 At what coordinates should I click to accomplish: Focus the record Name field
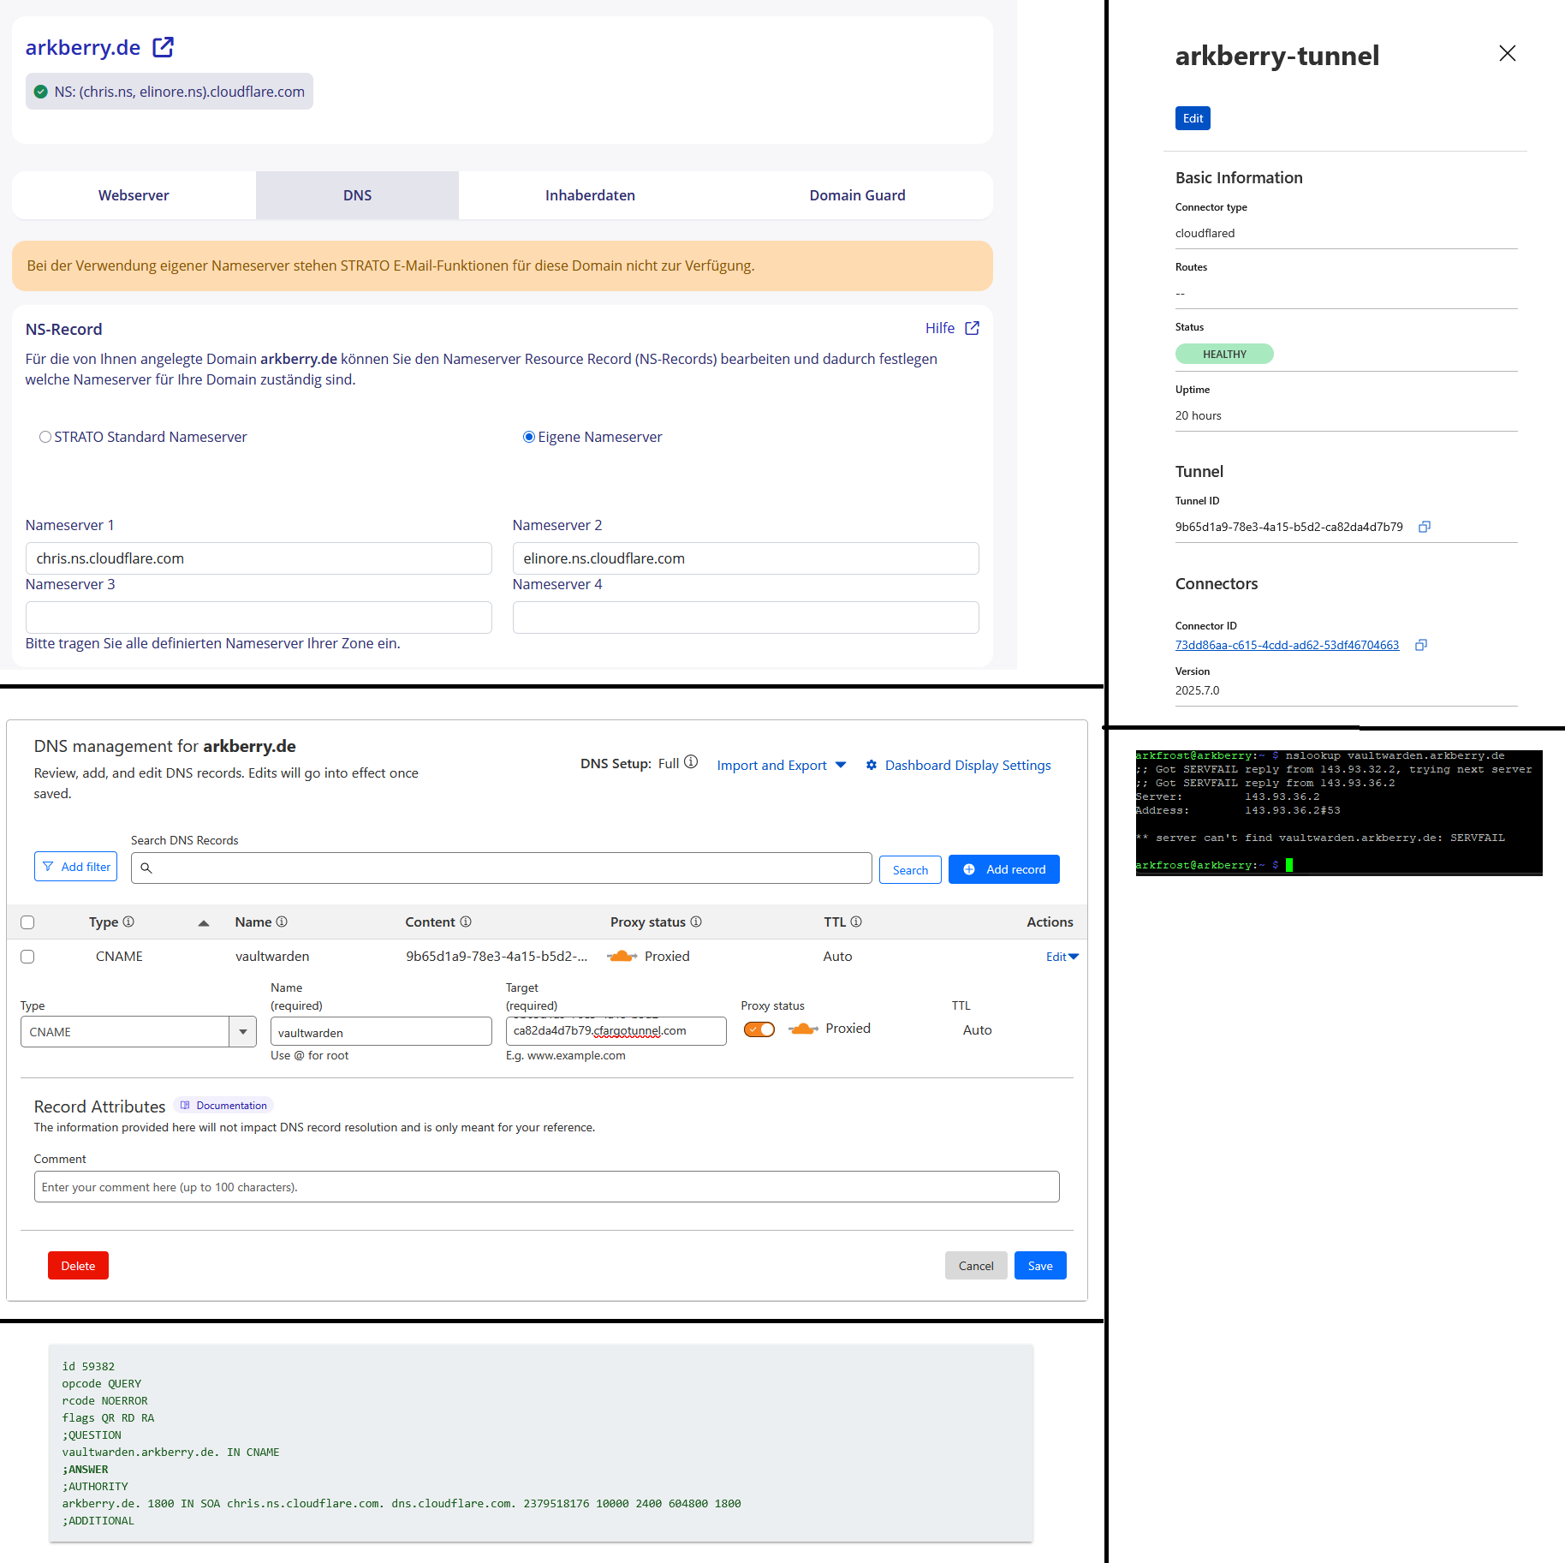pyautogui.click(x=381, y=1032)
